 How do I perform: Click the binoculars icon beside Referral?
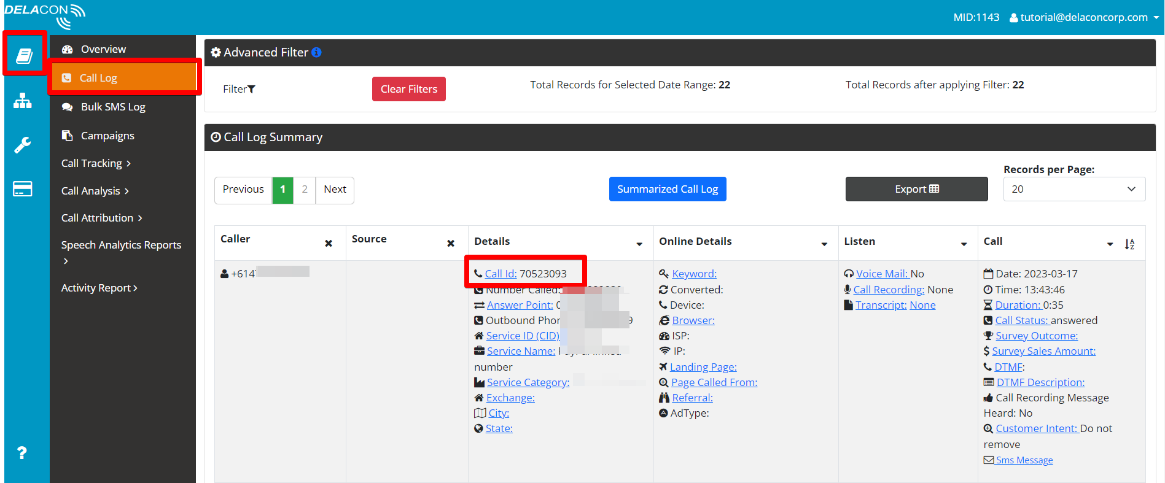pos(664,398)
